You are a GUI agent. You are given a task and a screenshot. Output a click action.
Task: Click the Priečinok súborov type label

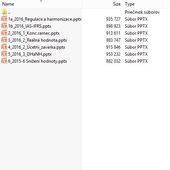pos(142,12)
